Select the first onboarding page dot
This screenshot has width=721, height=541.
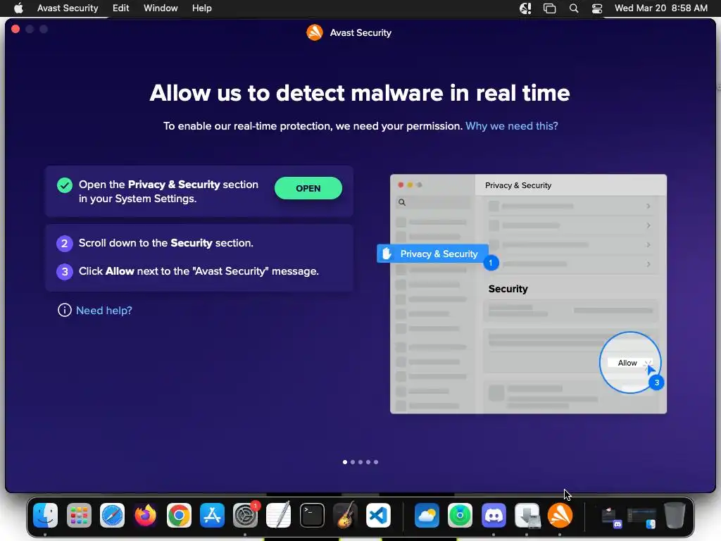[345, 462]
